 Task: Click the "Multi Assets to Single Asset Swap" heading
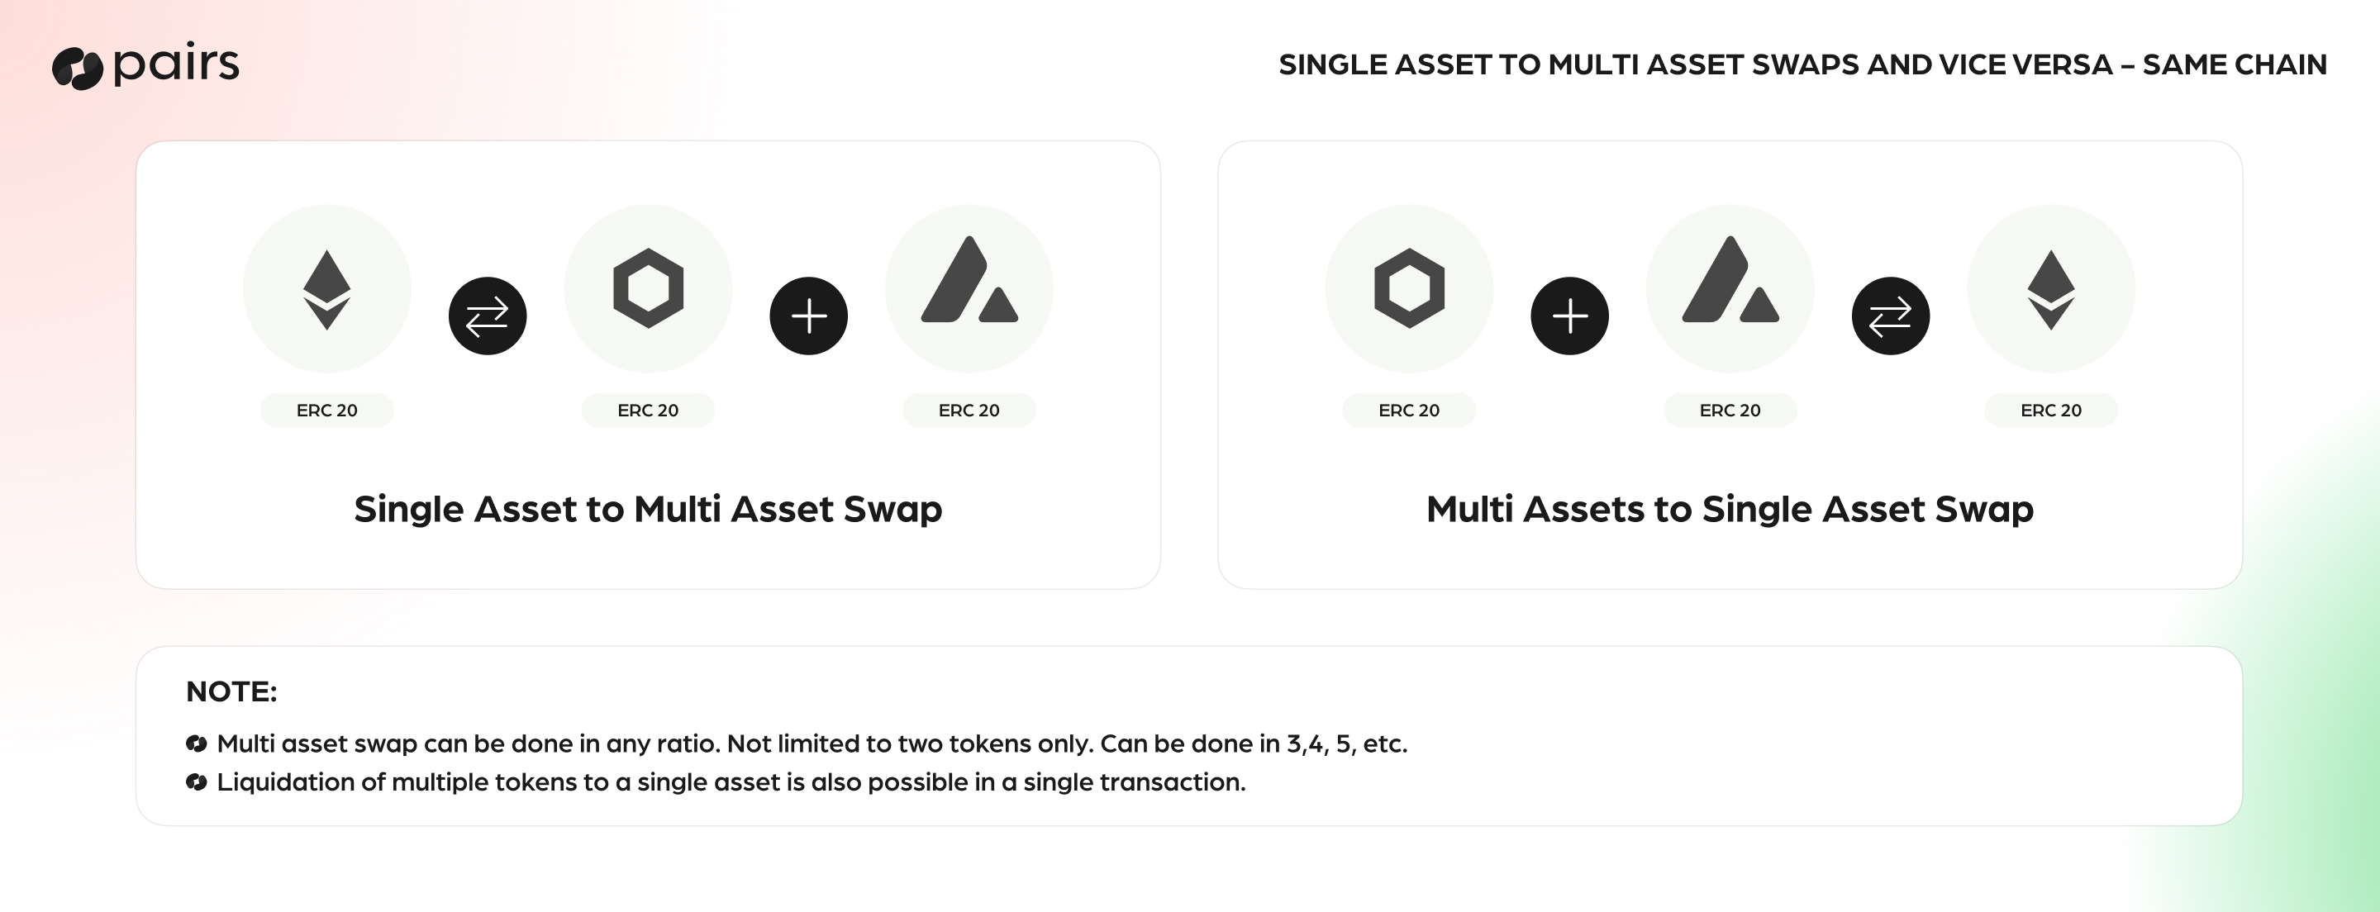pyautogui.click(x=1730, y=509)
